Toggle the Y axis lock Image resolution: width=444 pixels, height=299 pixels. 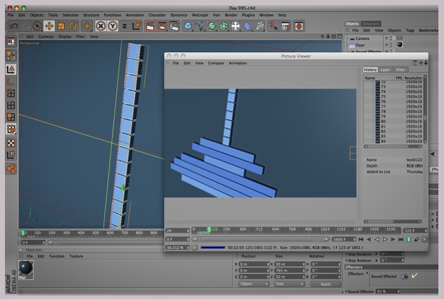coord(112,26)
